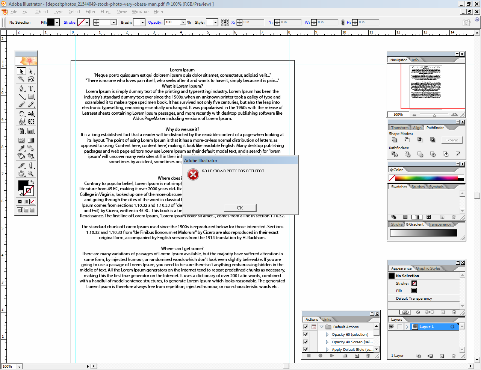Viewport: 481px width, 370px height.
Task: Pick the Magic Wand tool
Action: [21, 79]
